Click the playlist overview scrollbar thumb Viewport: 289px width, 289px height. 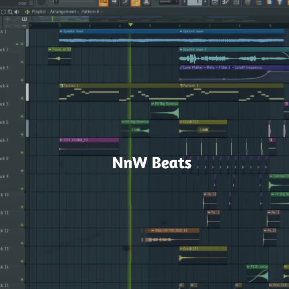[59, 19]
